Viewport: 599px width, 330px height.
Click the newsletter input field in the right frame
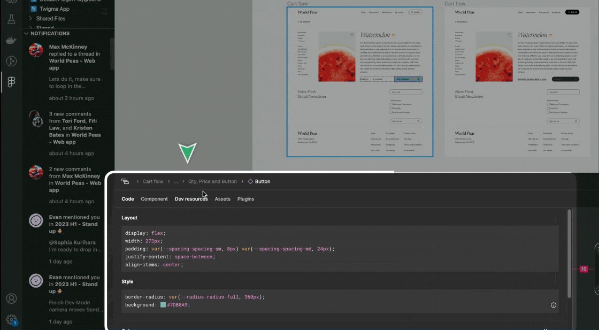click(563, 92)
